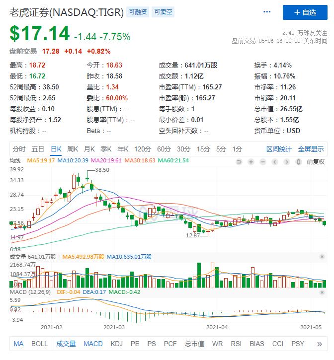Click the current price $17.14
The width and height of the screenshot is (334, 360).
coord(40,34)
